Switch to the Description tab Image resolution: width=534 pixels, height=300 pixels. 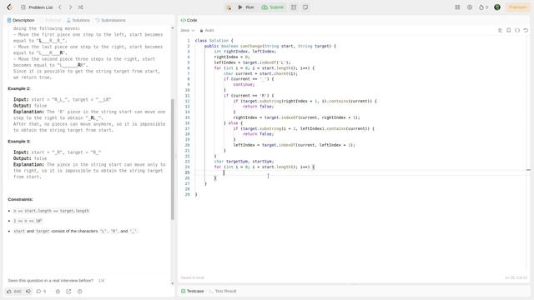pyautogui.click(x=21, y=20)
